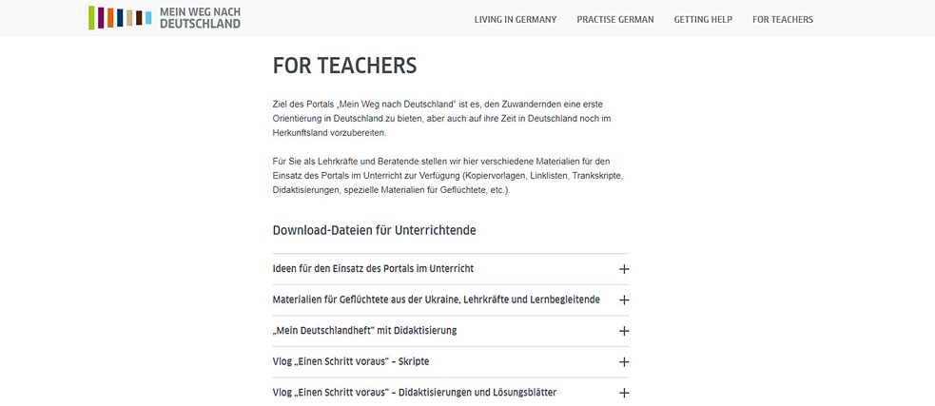Image resolution: width=935 pixels, height=406 pixels.
Task: Click the 'Mein Weg nach Deutschland' logo text
Action: tap(200, 18)
